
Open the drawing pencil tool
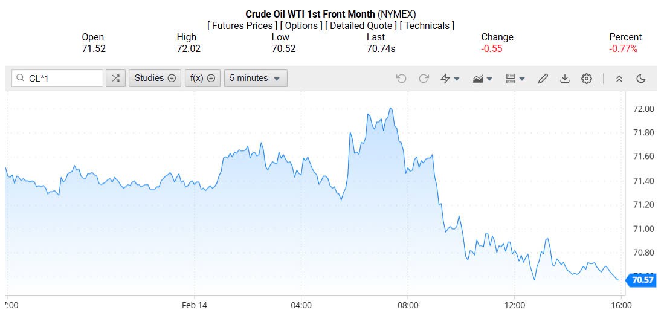[x=543, y=79]
